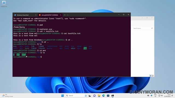Switch to the Windows PowerShell tab
This screenshot has width=175, height=98.
click(x=25, y=15)
